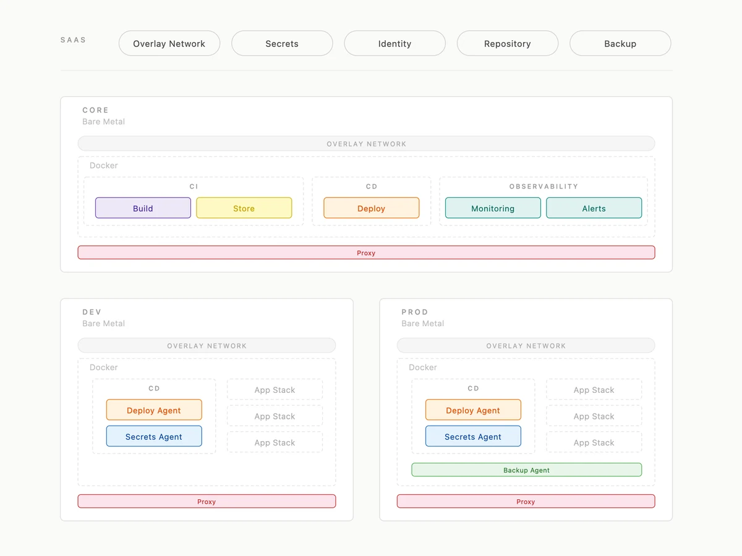Click the Backup SaaS pill

[x=620, y=43]
